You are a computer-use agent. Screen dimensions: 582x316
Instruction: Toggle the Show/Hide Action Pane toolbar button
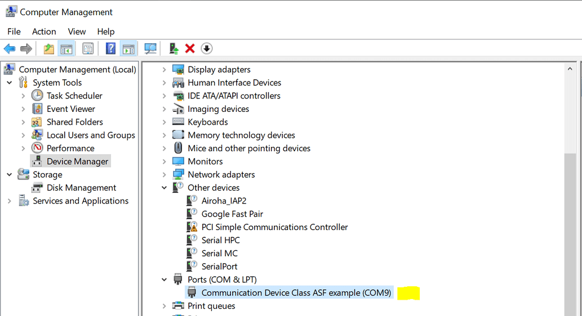coord(128,48)
